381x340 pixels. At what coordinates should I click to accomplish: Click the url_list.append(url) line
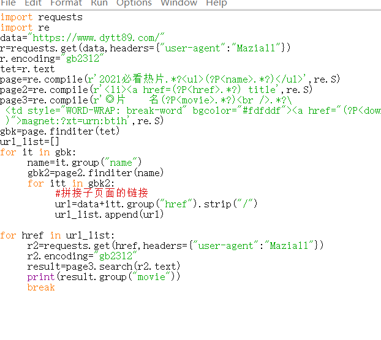click(x=109, y=215)
